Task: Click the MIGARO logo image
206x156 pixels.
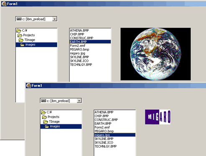Action: [158, 117]
